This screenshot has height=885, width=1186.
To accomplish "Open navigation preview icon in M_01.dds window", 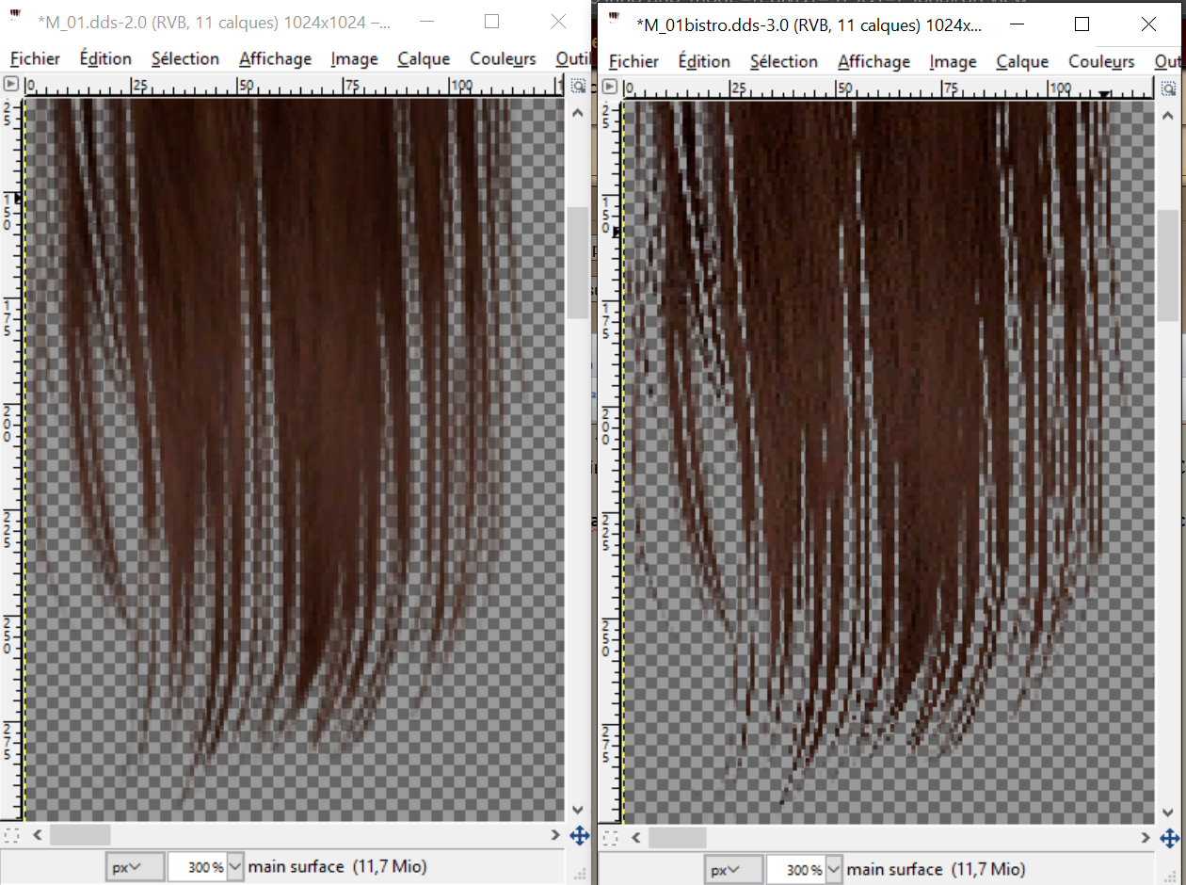I will pos(579,835).
